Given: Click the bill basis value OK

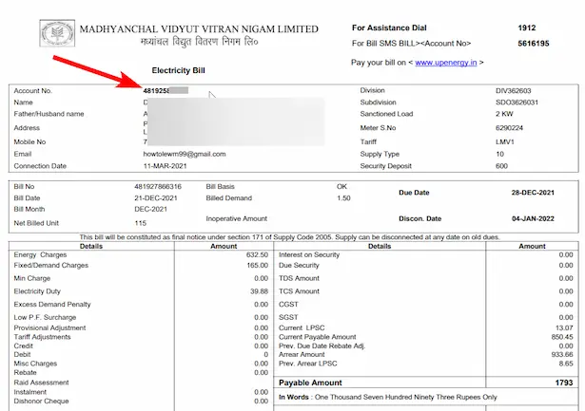Looking at the screenshot, I should 341,186.
